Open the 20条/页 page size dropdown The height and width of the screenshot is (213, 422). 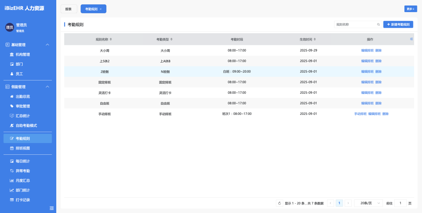point(368,203)
